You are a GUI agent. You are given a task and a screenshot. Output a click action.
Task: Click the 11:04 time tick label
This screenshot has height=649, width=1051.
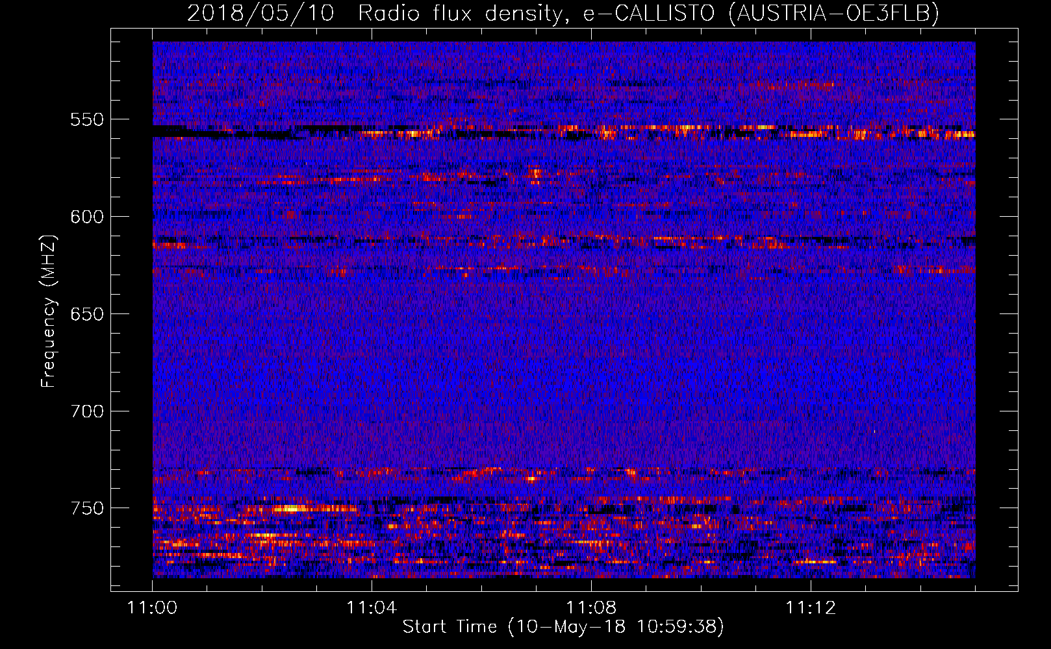pyautogui.click(x=372, y=608)
